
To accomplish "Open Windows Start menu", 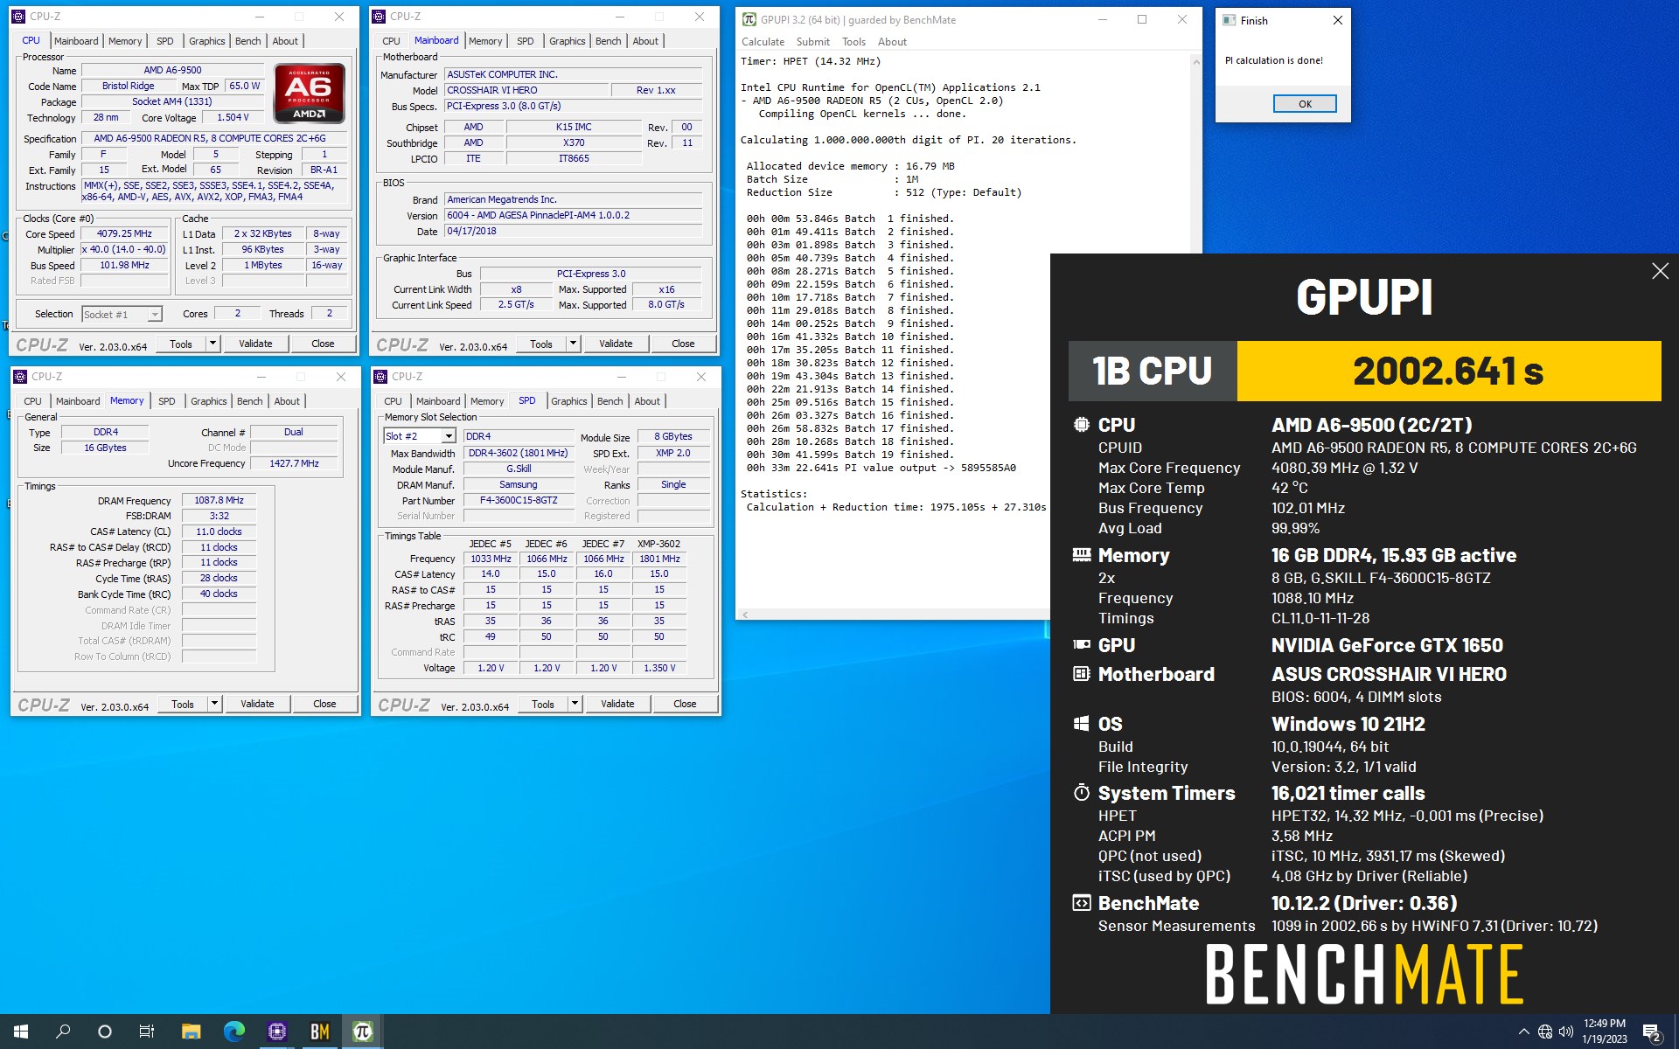I will (21, 1032).
